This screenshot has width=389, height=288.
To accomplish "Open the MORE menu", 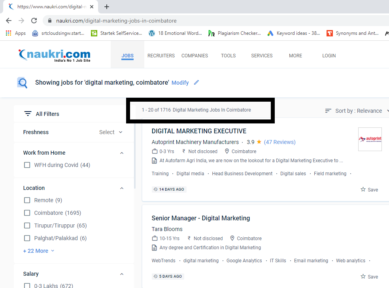I will 295,56.
